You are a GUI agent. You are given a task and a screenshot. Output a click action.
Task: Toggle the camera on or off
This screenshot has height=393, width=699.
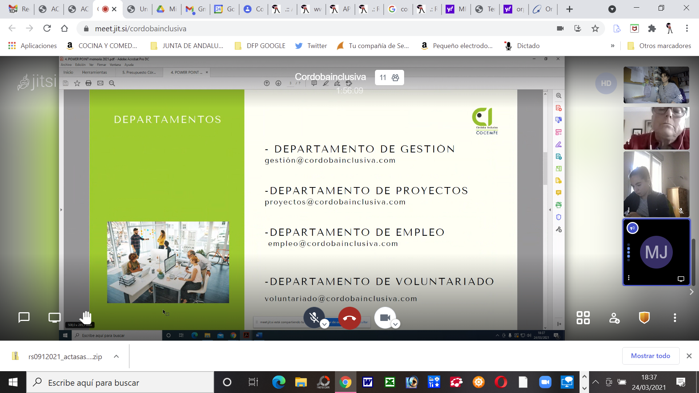tap(385, 318)
